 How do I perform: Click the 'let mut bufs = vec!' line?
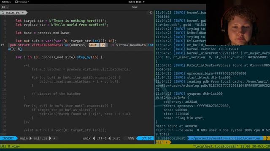66,41
